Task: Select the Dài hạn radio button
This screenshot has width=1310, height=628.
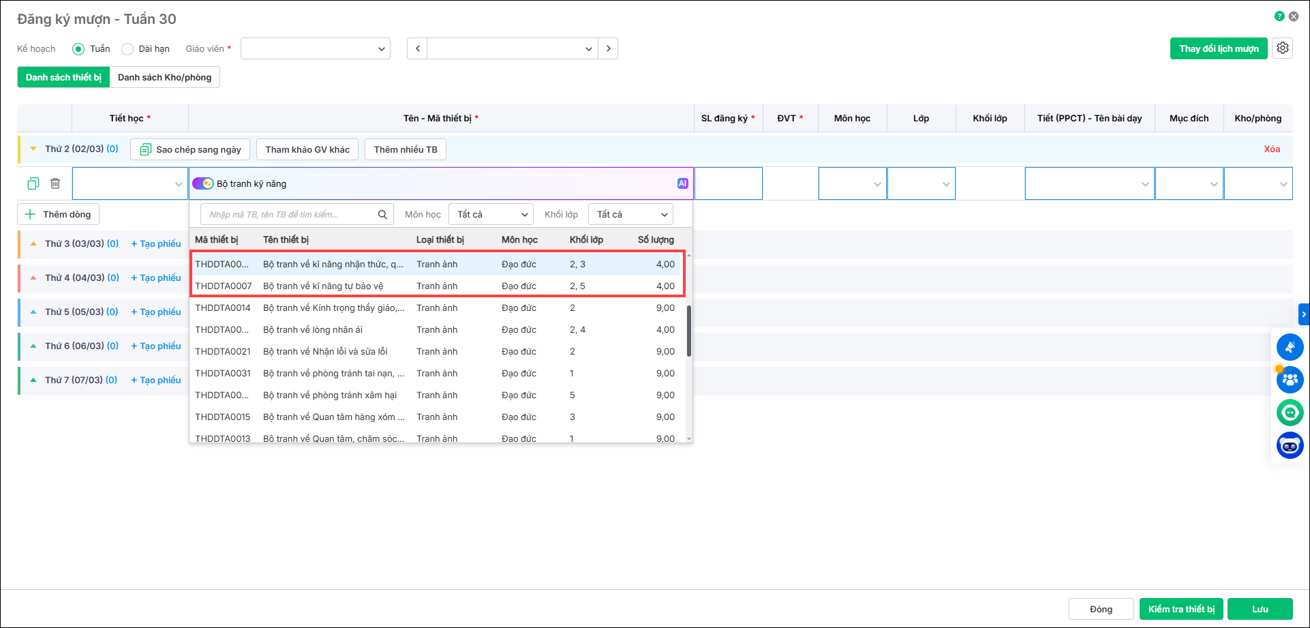Action: tap(127, 49)
